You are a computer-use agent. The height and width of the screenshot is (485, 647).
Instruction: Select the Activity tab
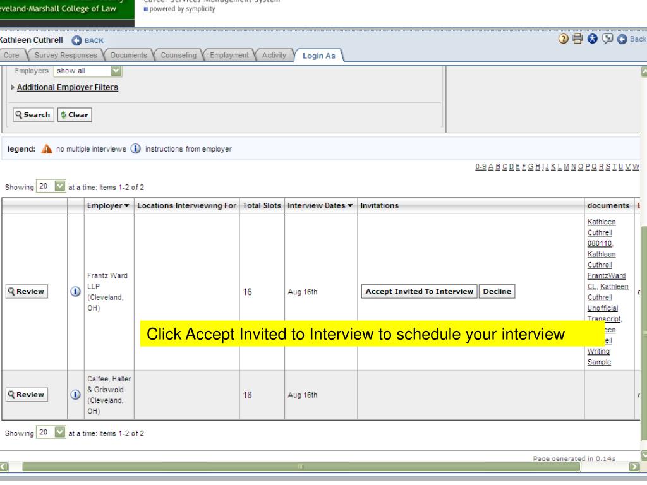tap(274, 56)
